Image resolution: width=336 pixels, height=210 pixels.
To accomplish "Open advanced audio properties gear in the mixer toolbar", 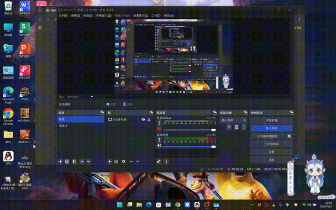I will (159, 161).
